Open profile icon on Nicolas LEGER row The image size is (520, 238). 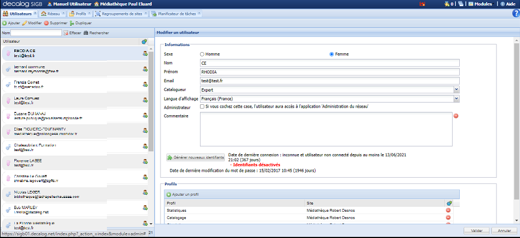click(x=145, y=192)
